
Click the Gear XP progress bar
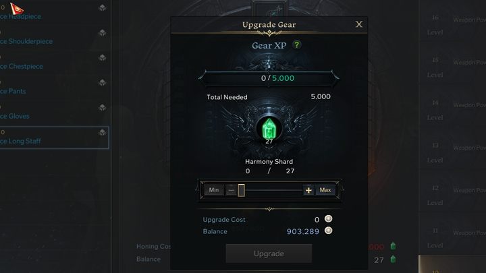click(x=269, y=78)
